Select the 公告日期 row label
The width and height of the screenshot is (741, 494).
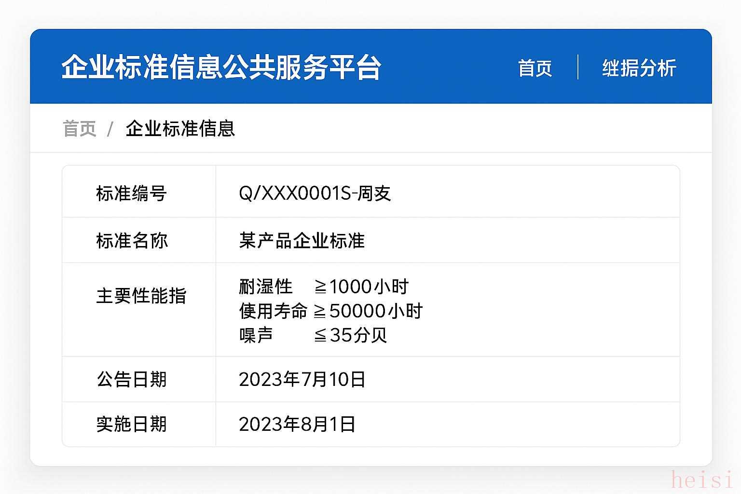click(x=131, y=379)
